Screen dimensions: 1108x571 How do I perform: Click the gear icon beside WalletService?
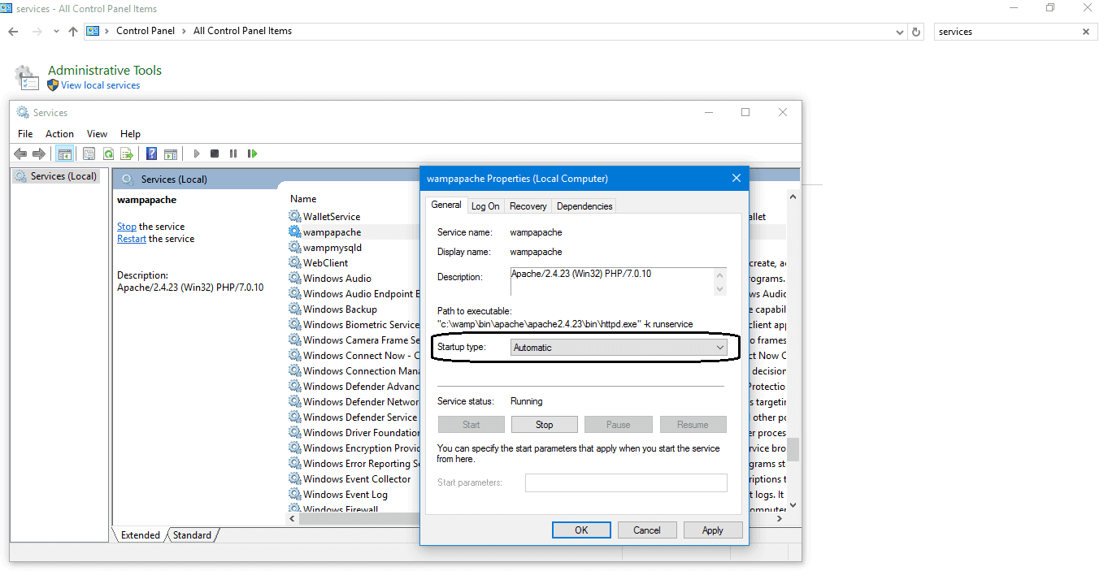click(294, 217)
